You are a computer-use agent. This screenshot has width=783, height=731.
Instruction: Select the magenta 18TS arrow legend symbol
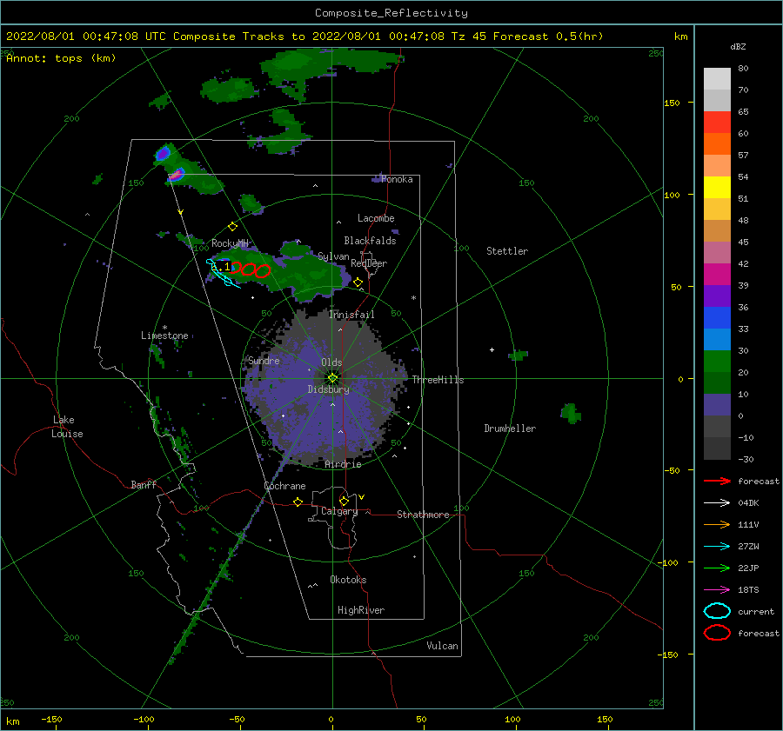717,590
